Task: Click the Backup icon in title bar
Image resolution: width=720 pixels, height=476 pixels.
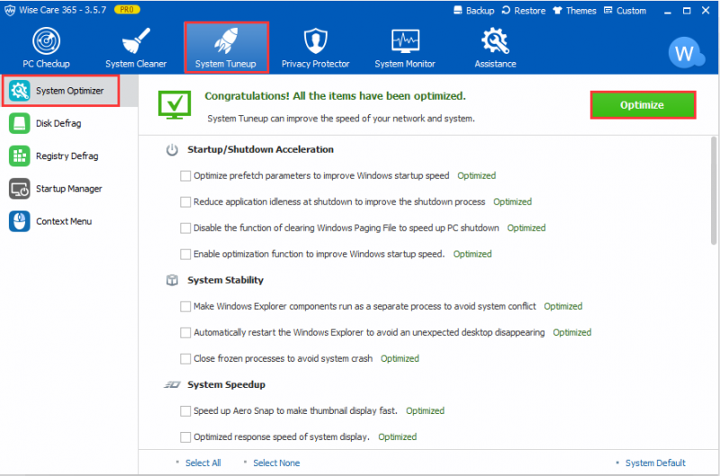Action: click(458, 10)
